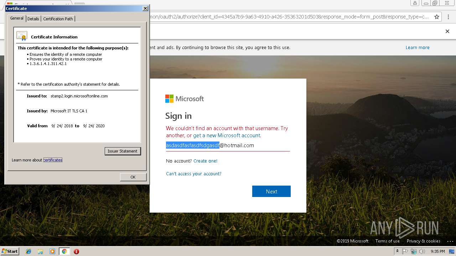Click OK in the Certificate dialog
The width and height of the screenshot is (456, 256).
[133, 177]
